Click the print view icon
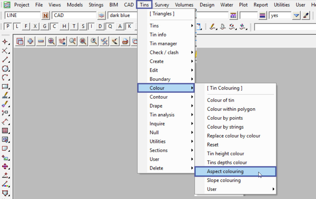The image size is (316, 199). coord(125,41)
